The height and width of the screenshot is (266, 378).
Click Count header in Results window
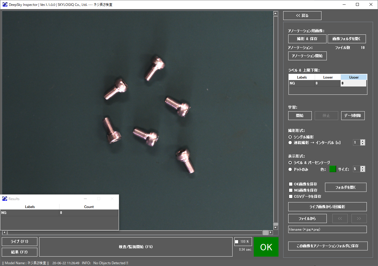click(x=89, y=207)
